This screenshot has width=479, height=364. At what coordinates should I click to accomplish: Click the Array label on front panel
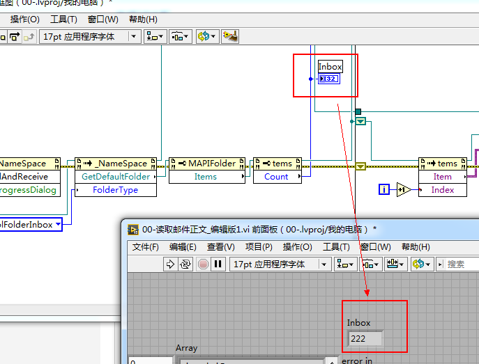click(x=186, y=348)
